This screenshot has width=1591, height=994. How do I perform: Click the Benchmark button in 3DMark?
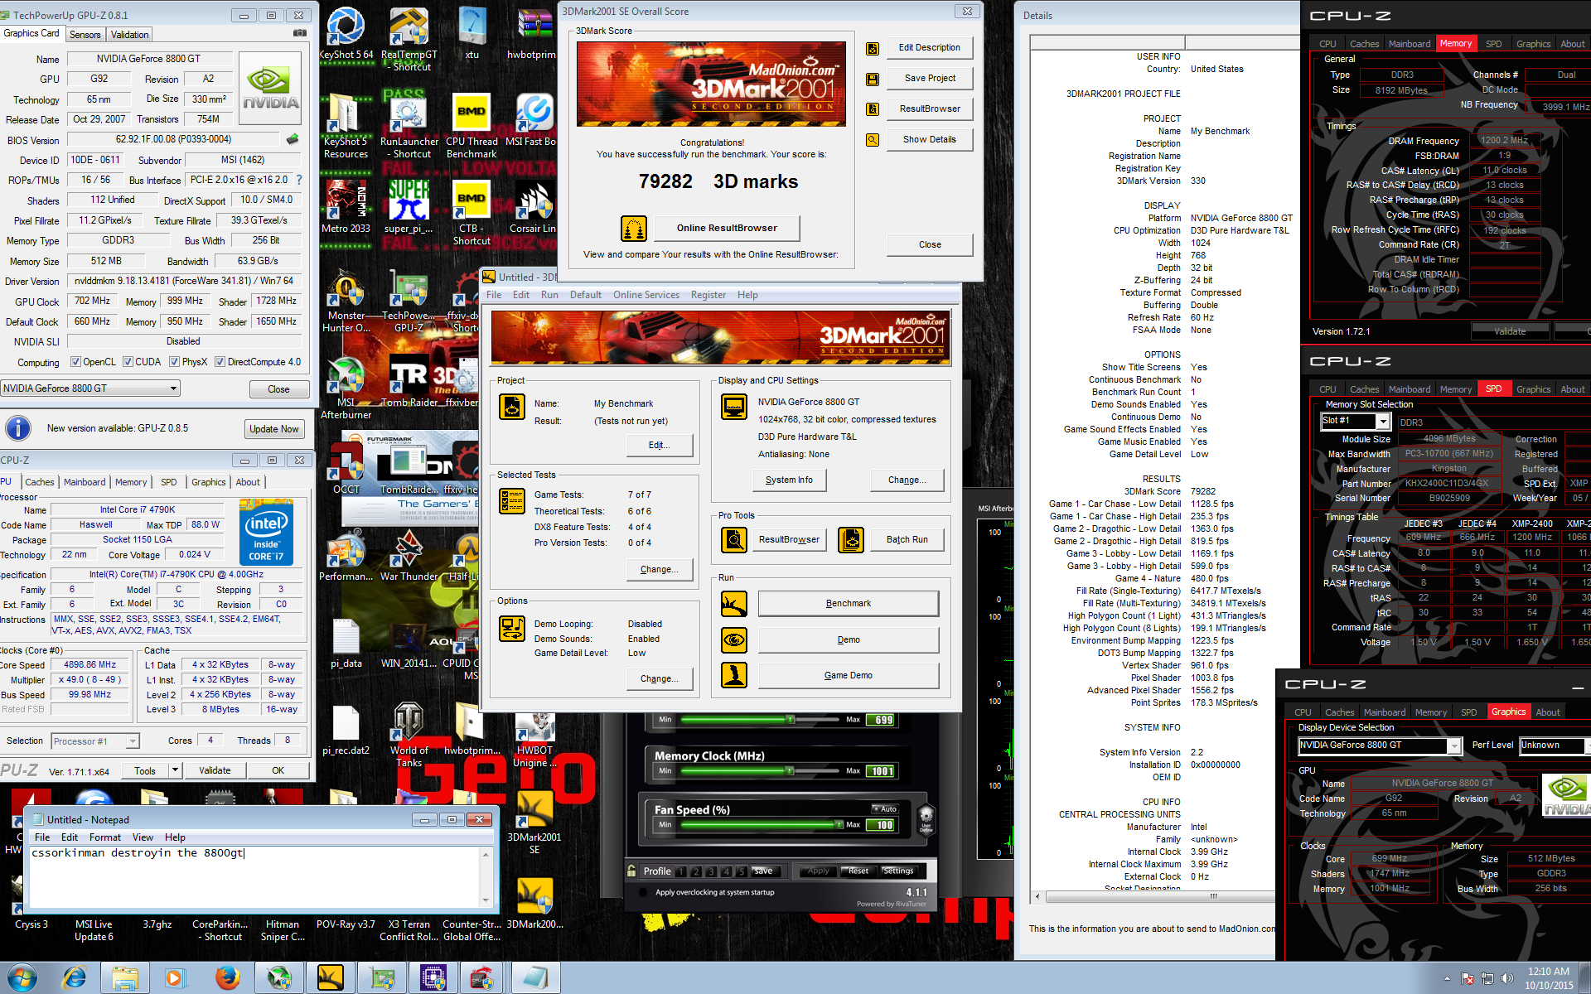[x=849, y=604]
